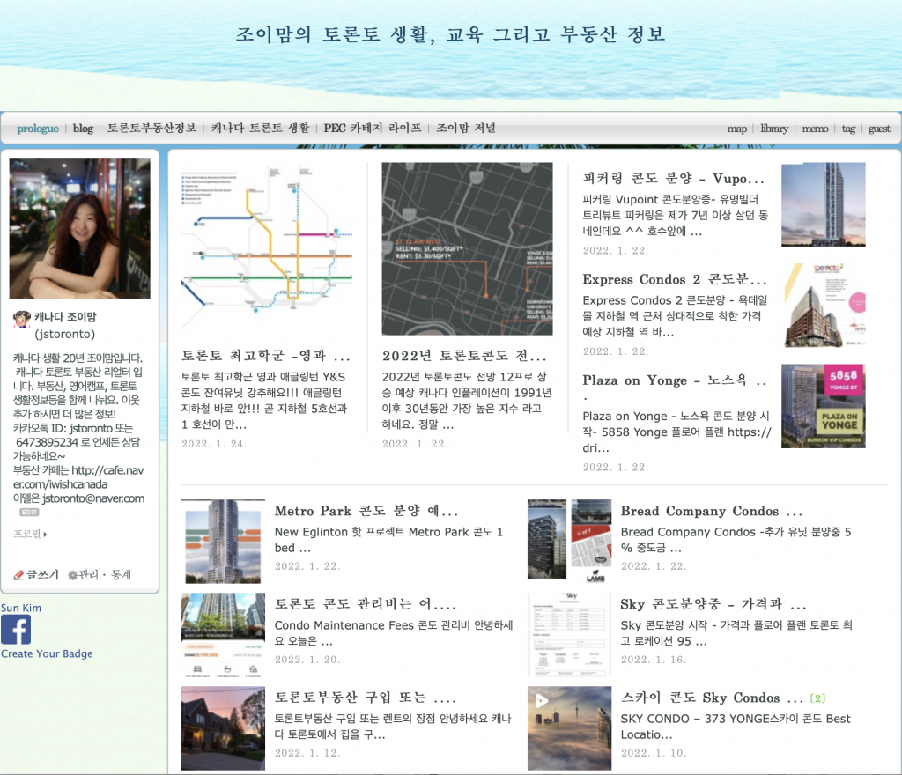Viewport: 902px width, 775px height.
Task: Click the map link at the top right
Action: tap(737, 129)
